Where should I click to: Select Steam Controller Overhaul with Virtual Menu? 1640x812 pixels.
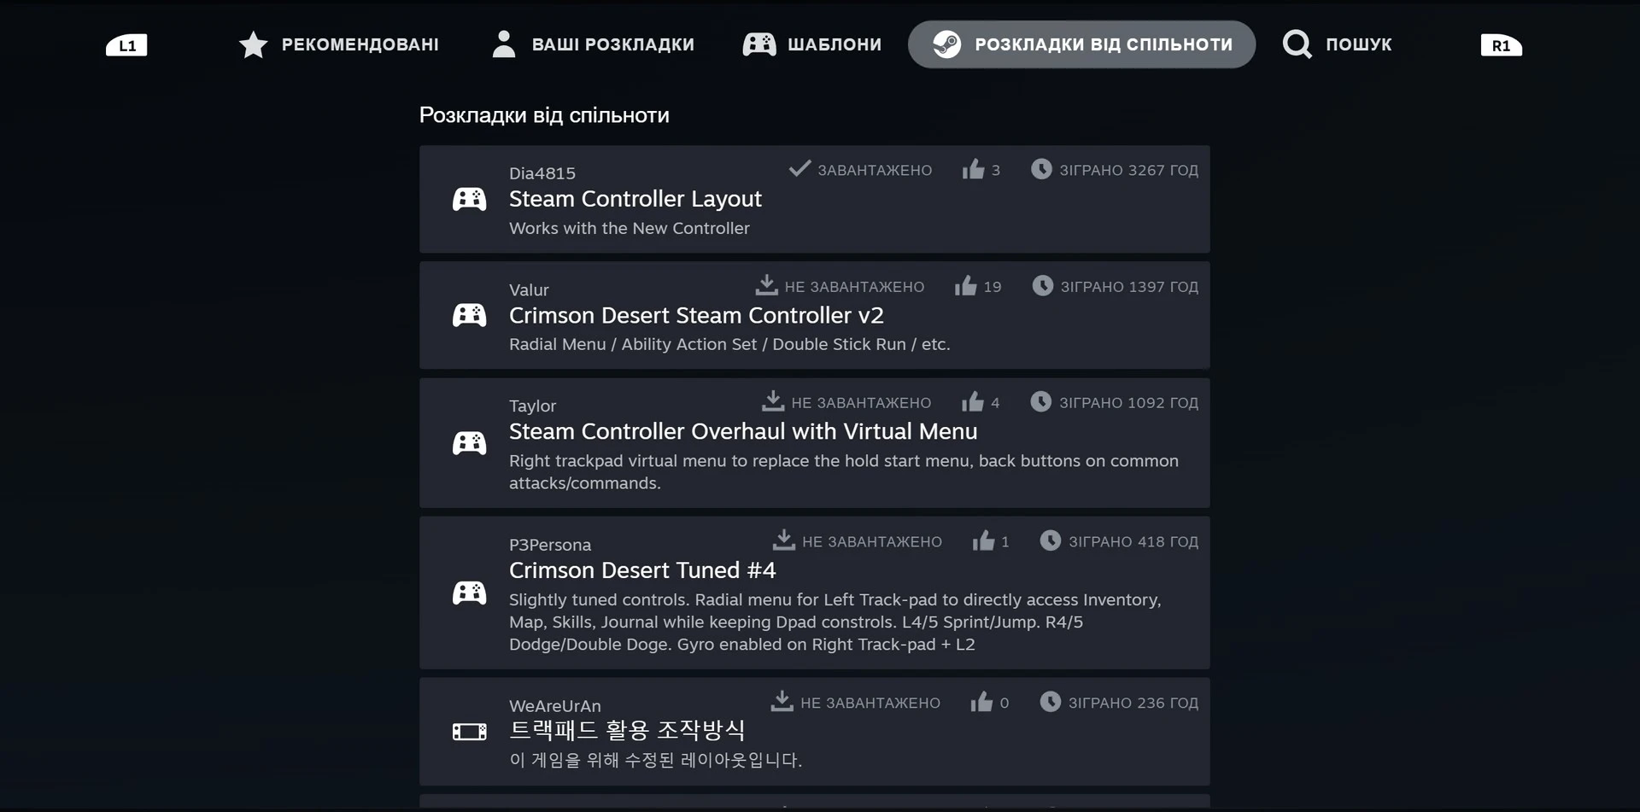coord(814,443)
